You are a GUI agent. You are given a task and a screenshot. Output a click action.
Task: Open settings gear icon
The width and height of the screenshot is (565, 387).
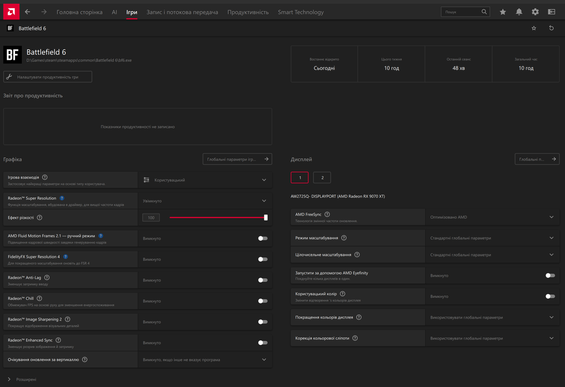coord(535,12)
